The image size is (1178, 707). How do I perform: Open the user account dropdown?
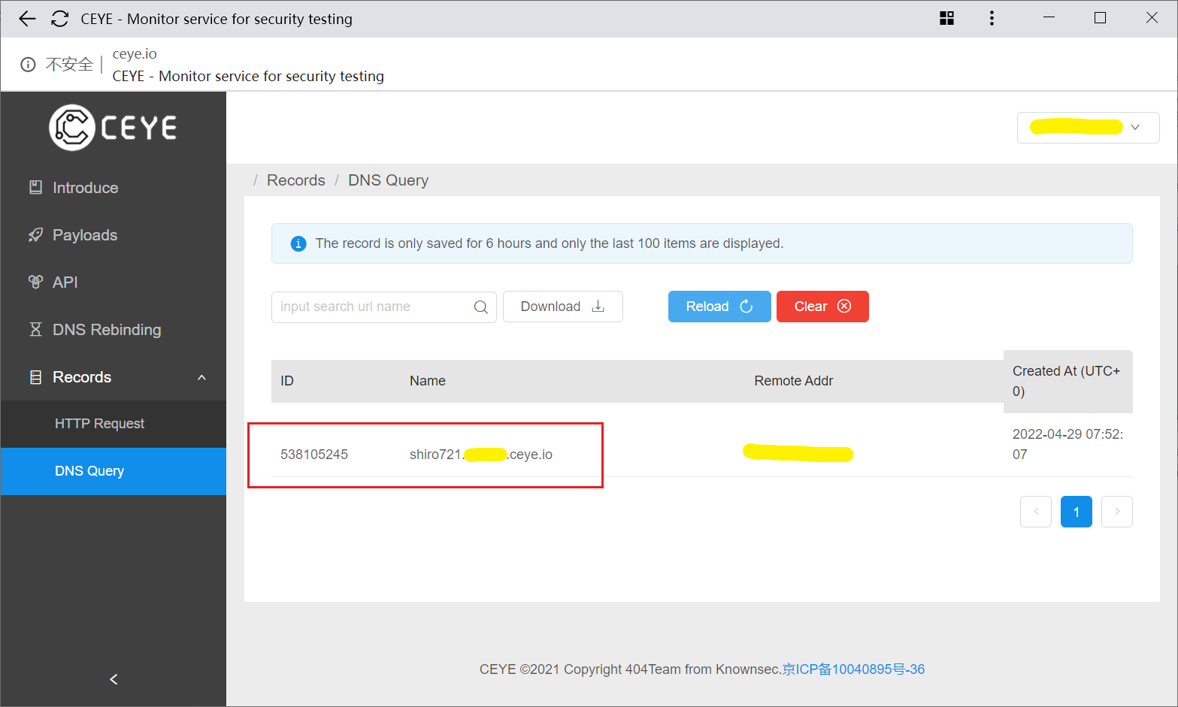click(x=1088, y=128)
